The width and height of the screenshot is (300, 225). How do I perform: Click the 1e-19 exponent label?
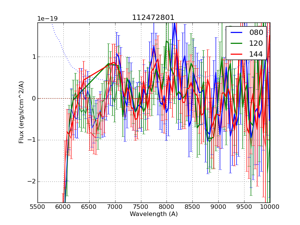(x=47, y=19)
